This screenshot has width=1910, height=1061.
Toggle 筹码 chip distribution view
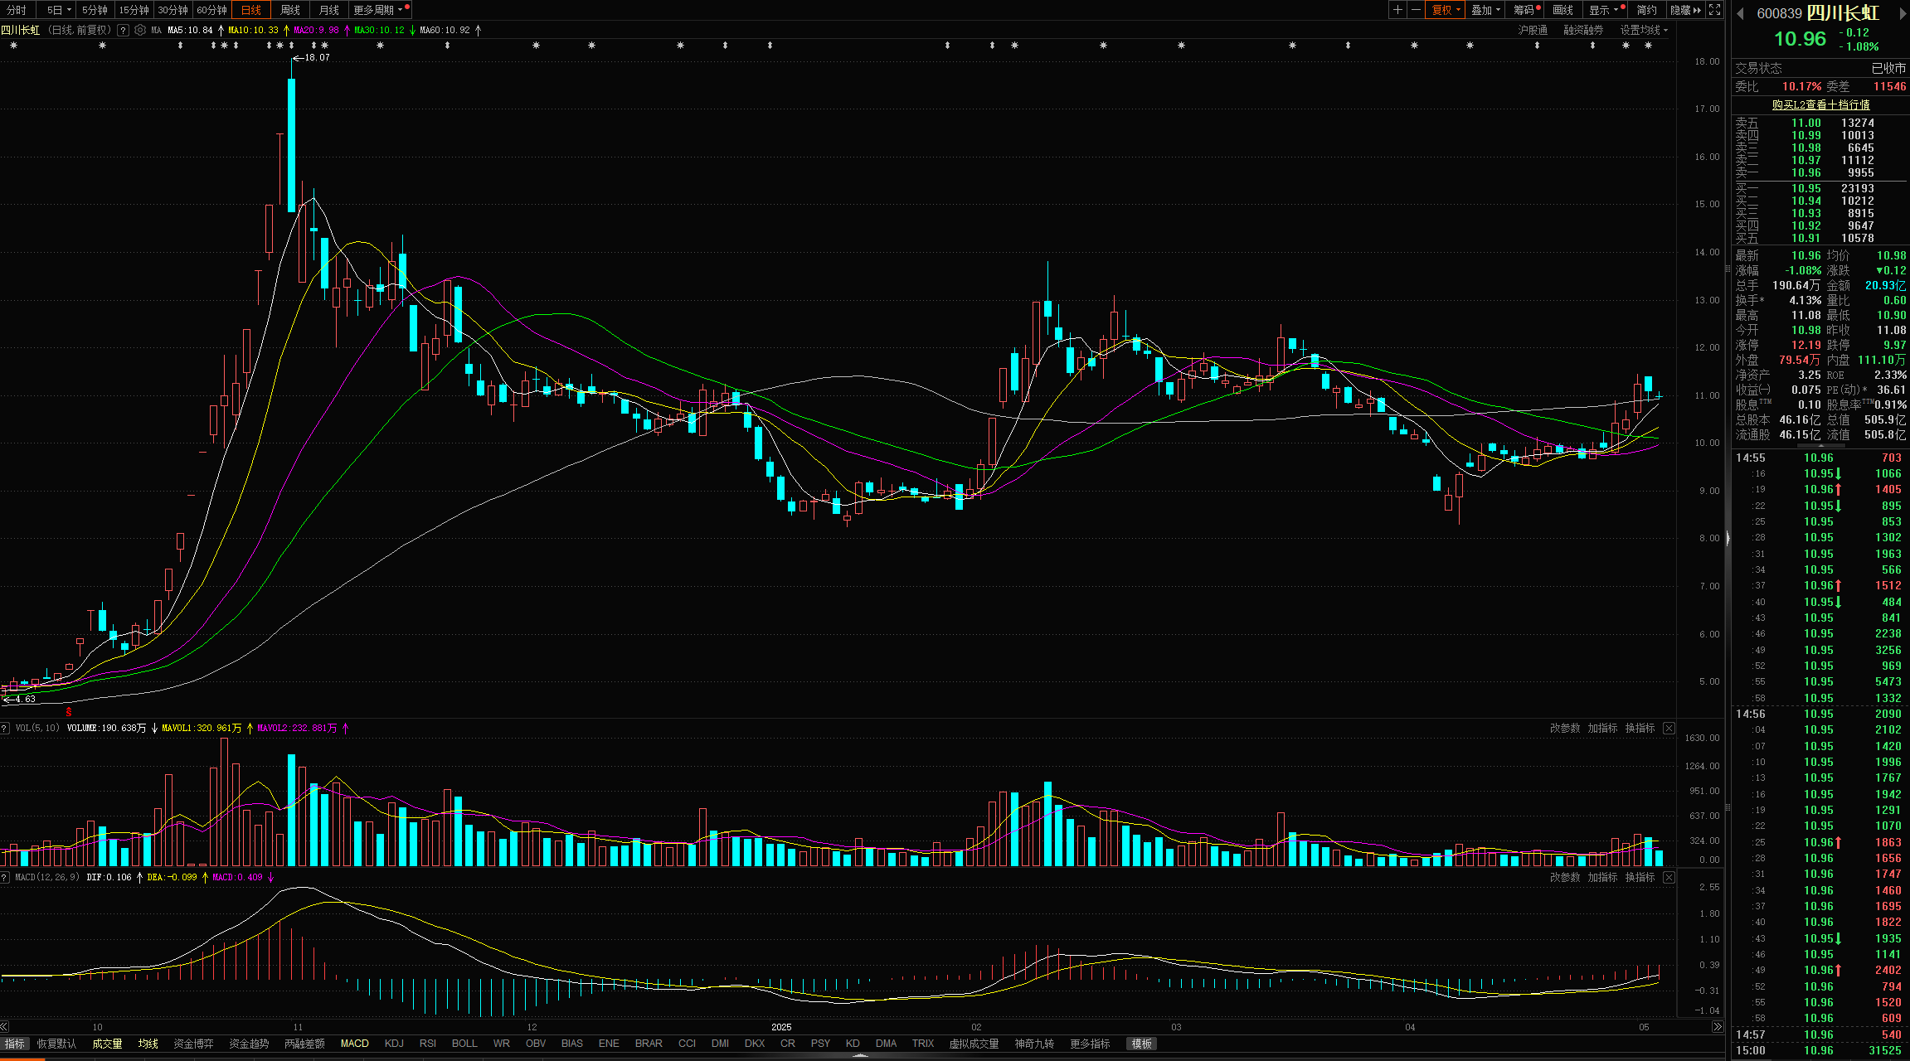(1526, 10)
